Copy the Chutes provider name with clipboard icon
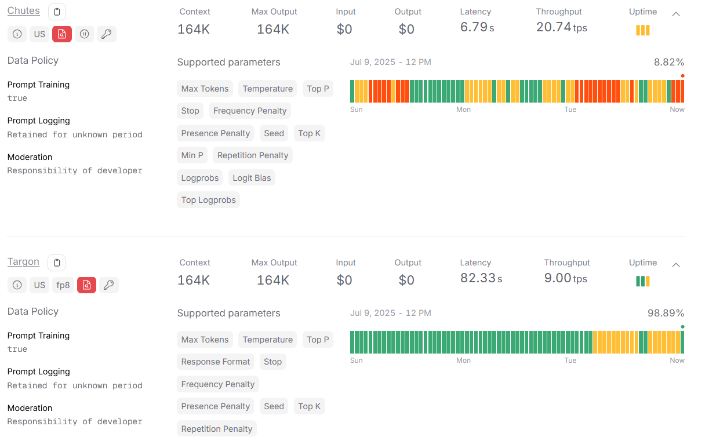This screenshot has width=709, height=437. (x=57, y=12)
